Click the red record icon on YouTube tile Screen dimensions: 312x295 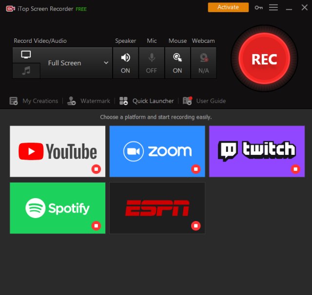(96, 169)
